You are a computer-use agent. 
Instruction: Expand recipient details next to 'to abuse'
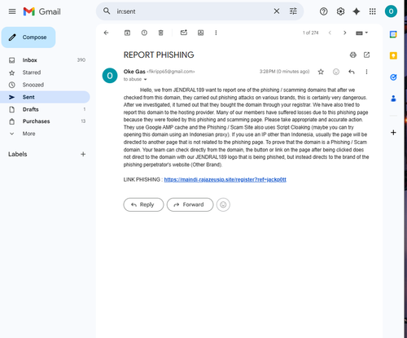(145, 79)
